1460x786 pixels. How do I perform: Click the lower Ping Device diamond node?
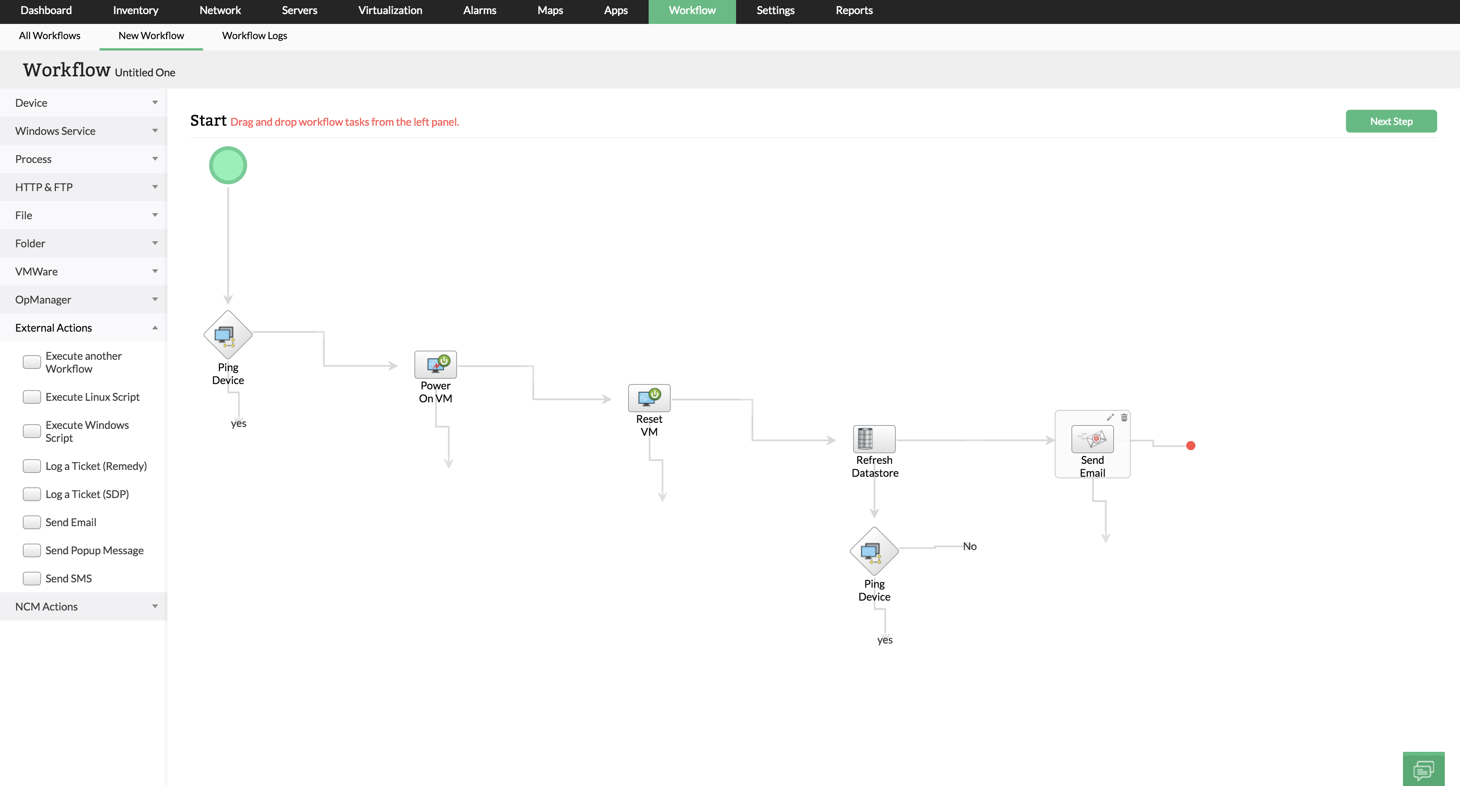tap(874, 551)
